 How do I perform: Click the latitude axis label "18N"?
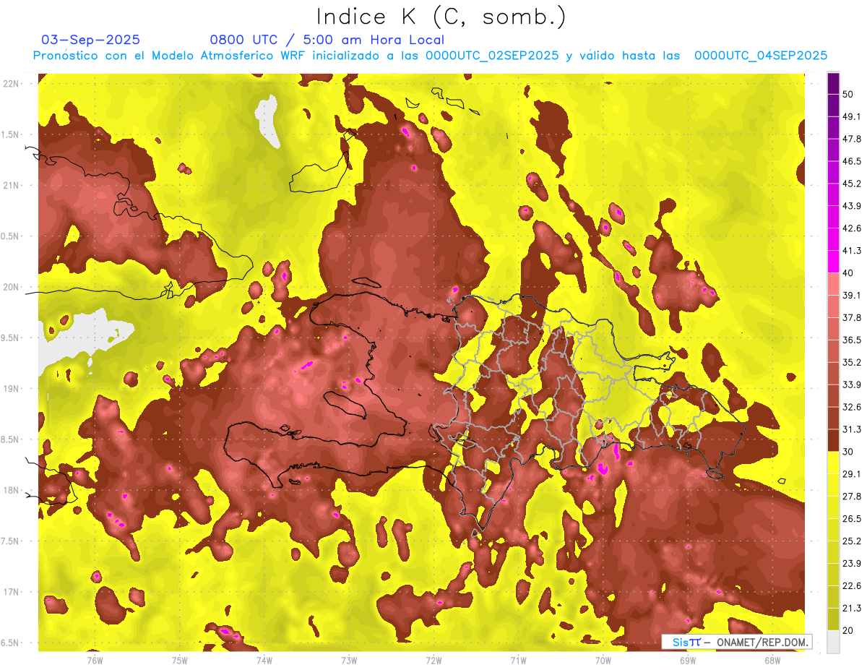coord(10,490)
